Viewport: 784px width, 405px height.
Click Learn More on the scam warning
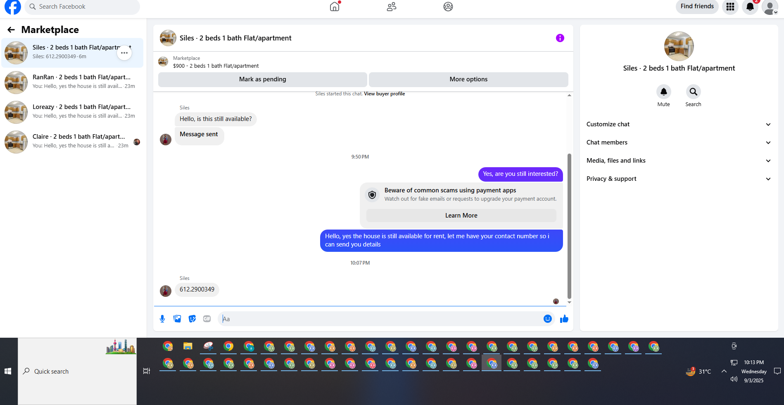pos(461,216)
